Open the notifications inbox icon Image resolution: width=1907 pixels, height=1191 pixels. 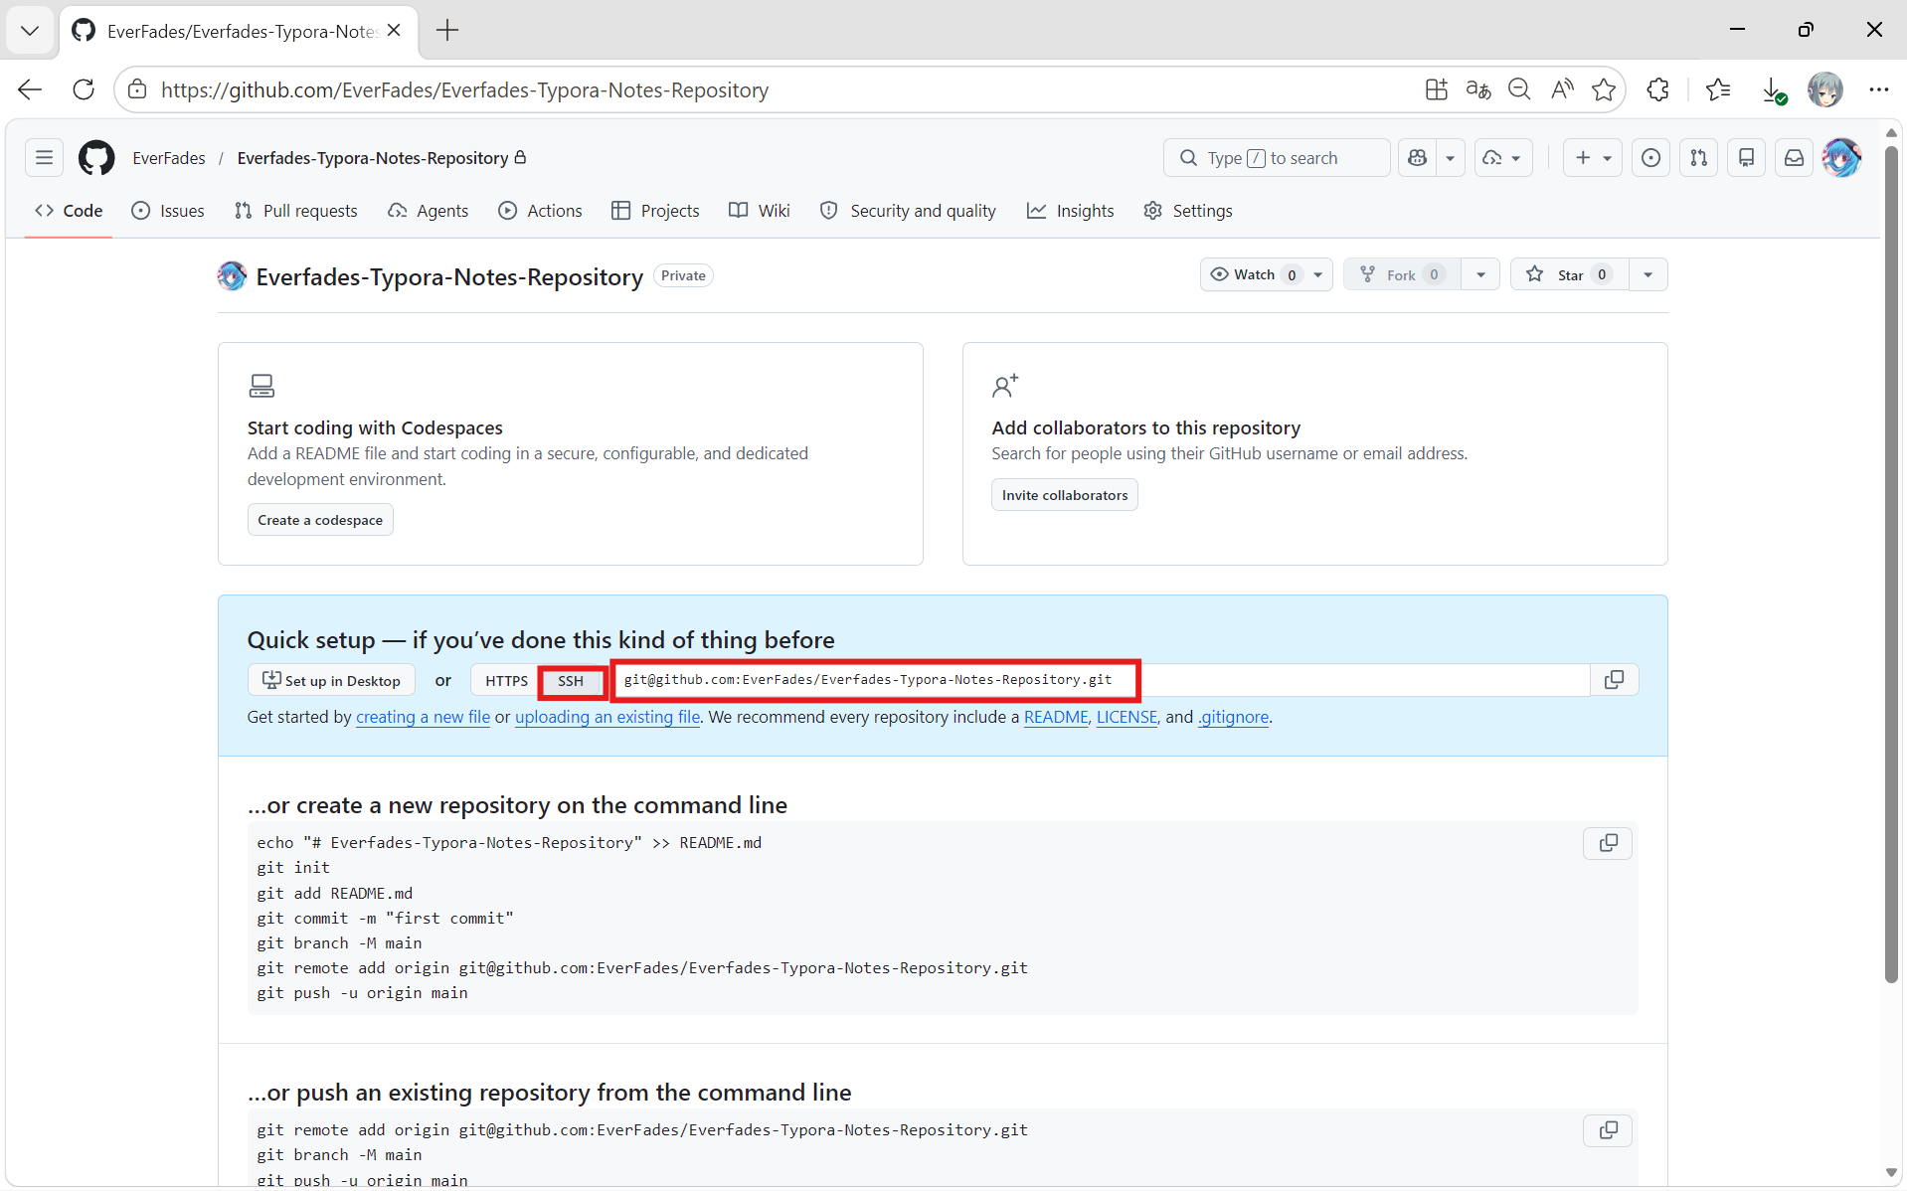[1794, 157]
